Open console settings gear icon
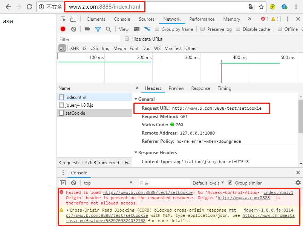The width and height of the screenshot is (303, 227). [298, 183]
